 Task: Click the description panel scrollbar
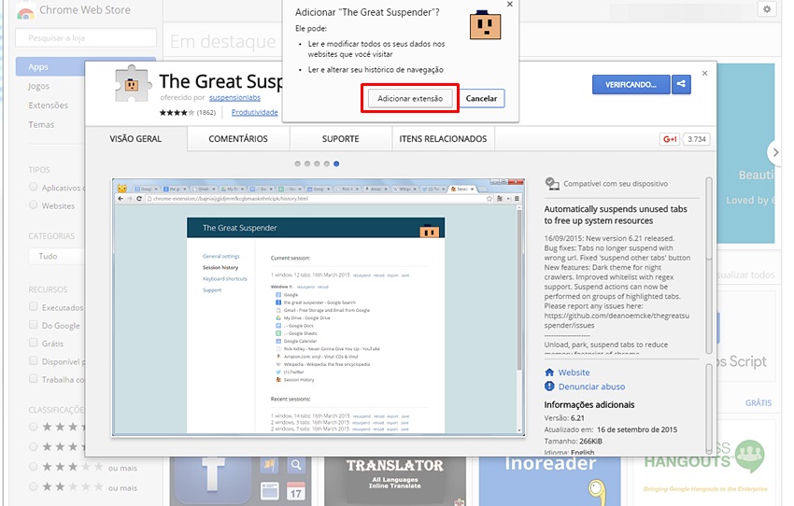[709, 266]
